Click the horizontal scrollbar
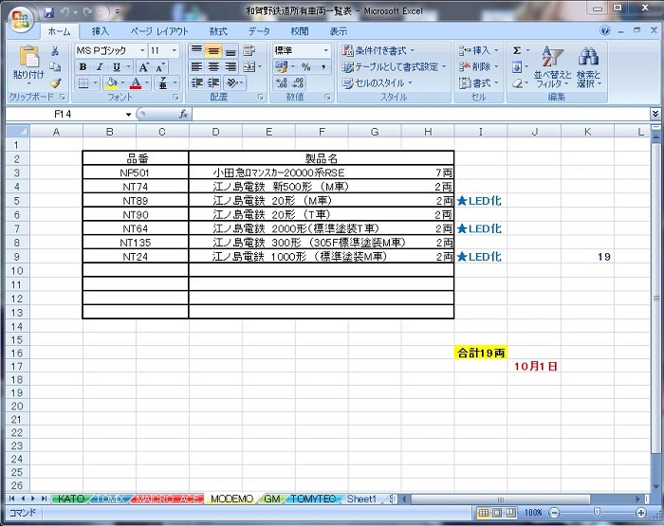Viewport: 664px width, 526px height. (500, 499)
